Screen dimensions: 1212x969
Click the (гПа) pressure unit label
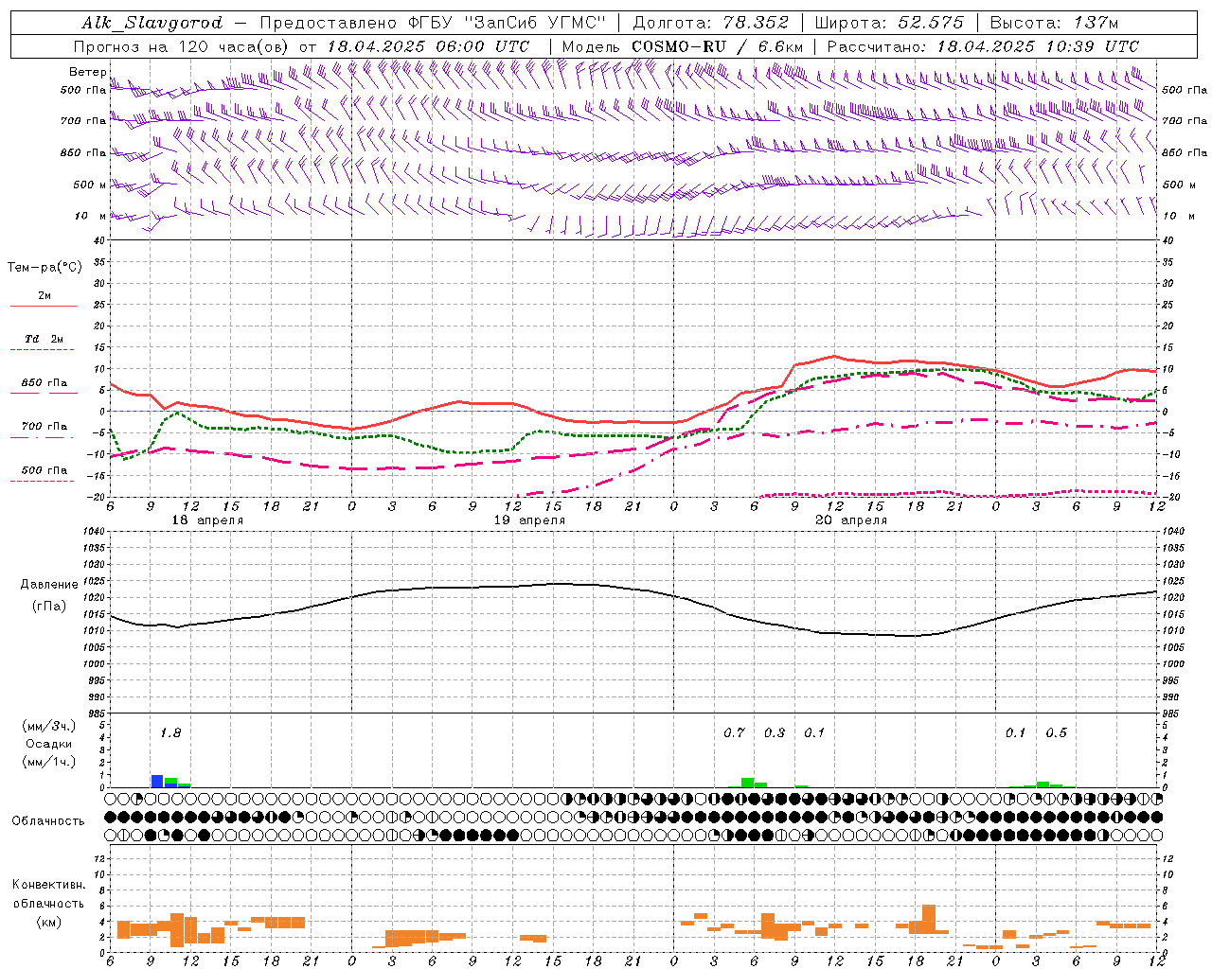[x=49, y=606]
